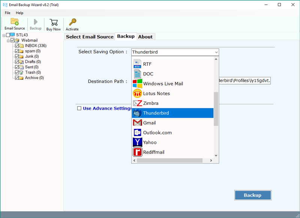Choose "Lotus Notes" text in list

(x=156, y=93)
